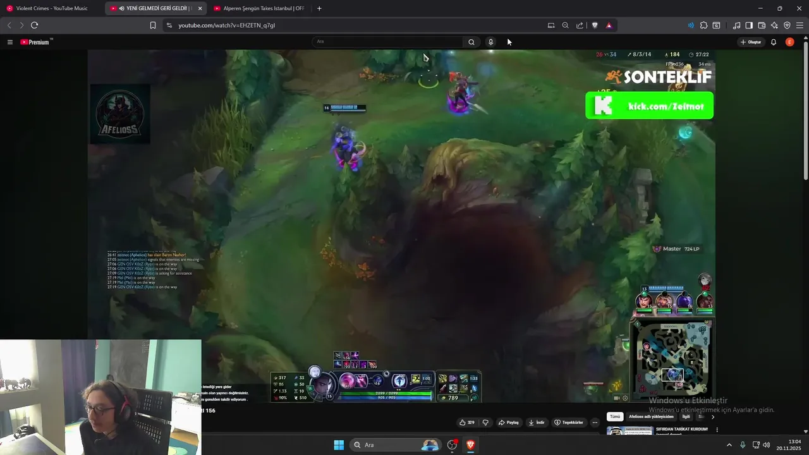Click the Oluştur create button
This screenshot has height=455, width=809.
point(751,42)
